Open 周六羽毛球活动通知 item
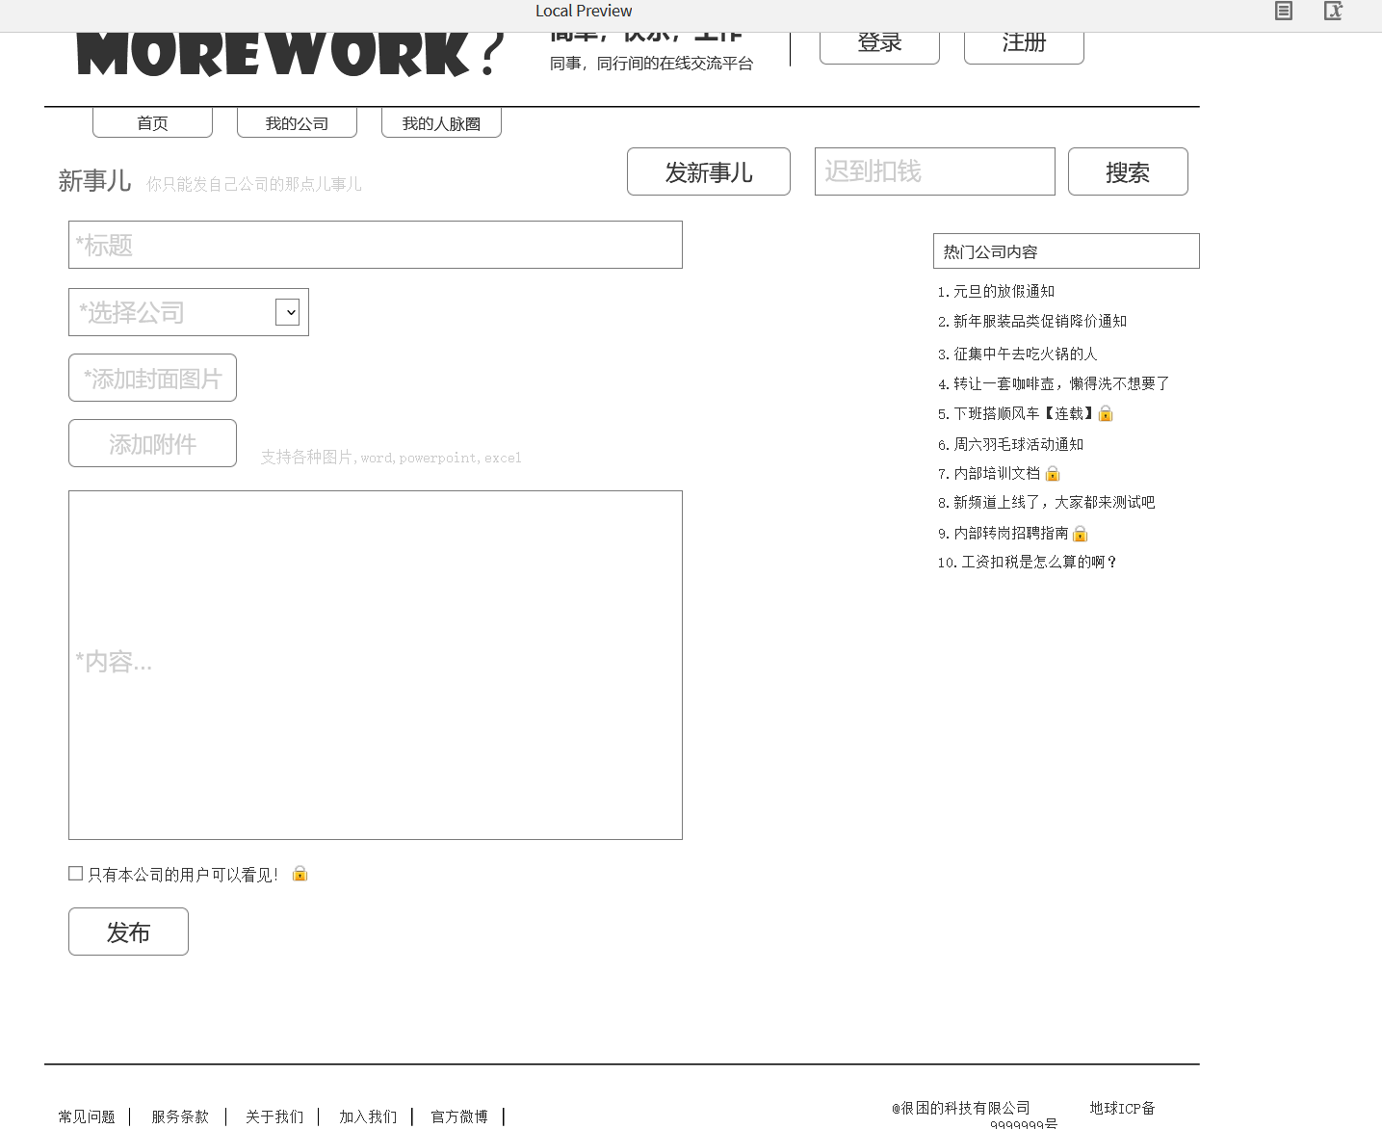Image resolution: width=1382 pixels, height=1129 pixels. click(1010, 444)
